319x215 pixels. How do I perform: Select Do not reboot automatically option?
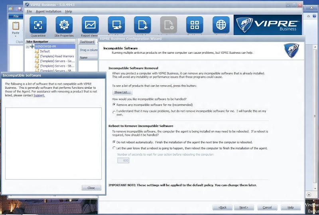point(114,142)
